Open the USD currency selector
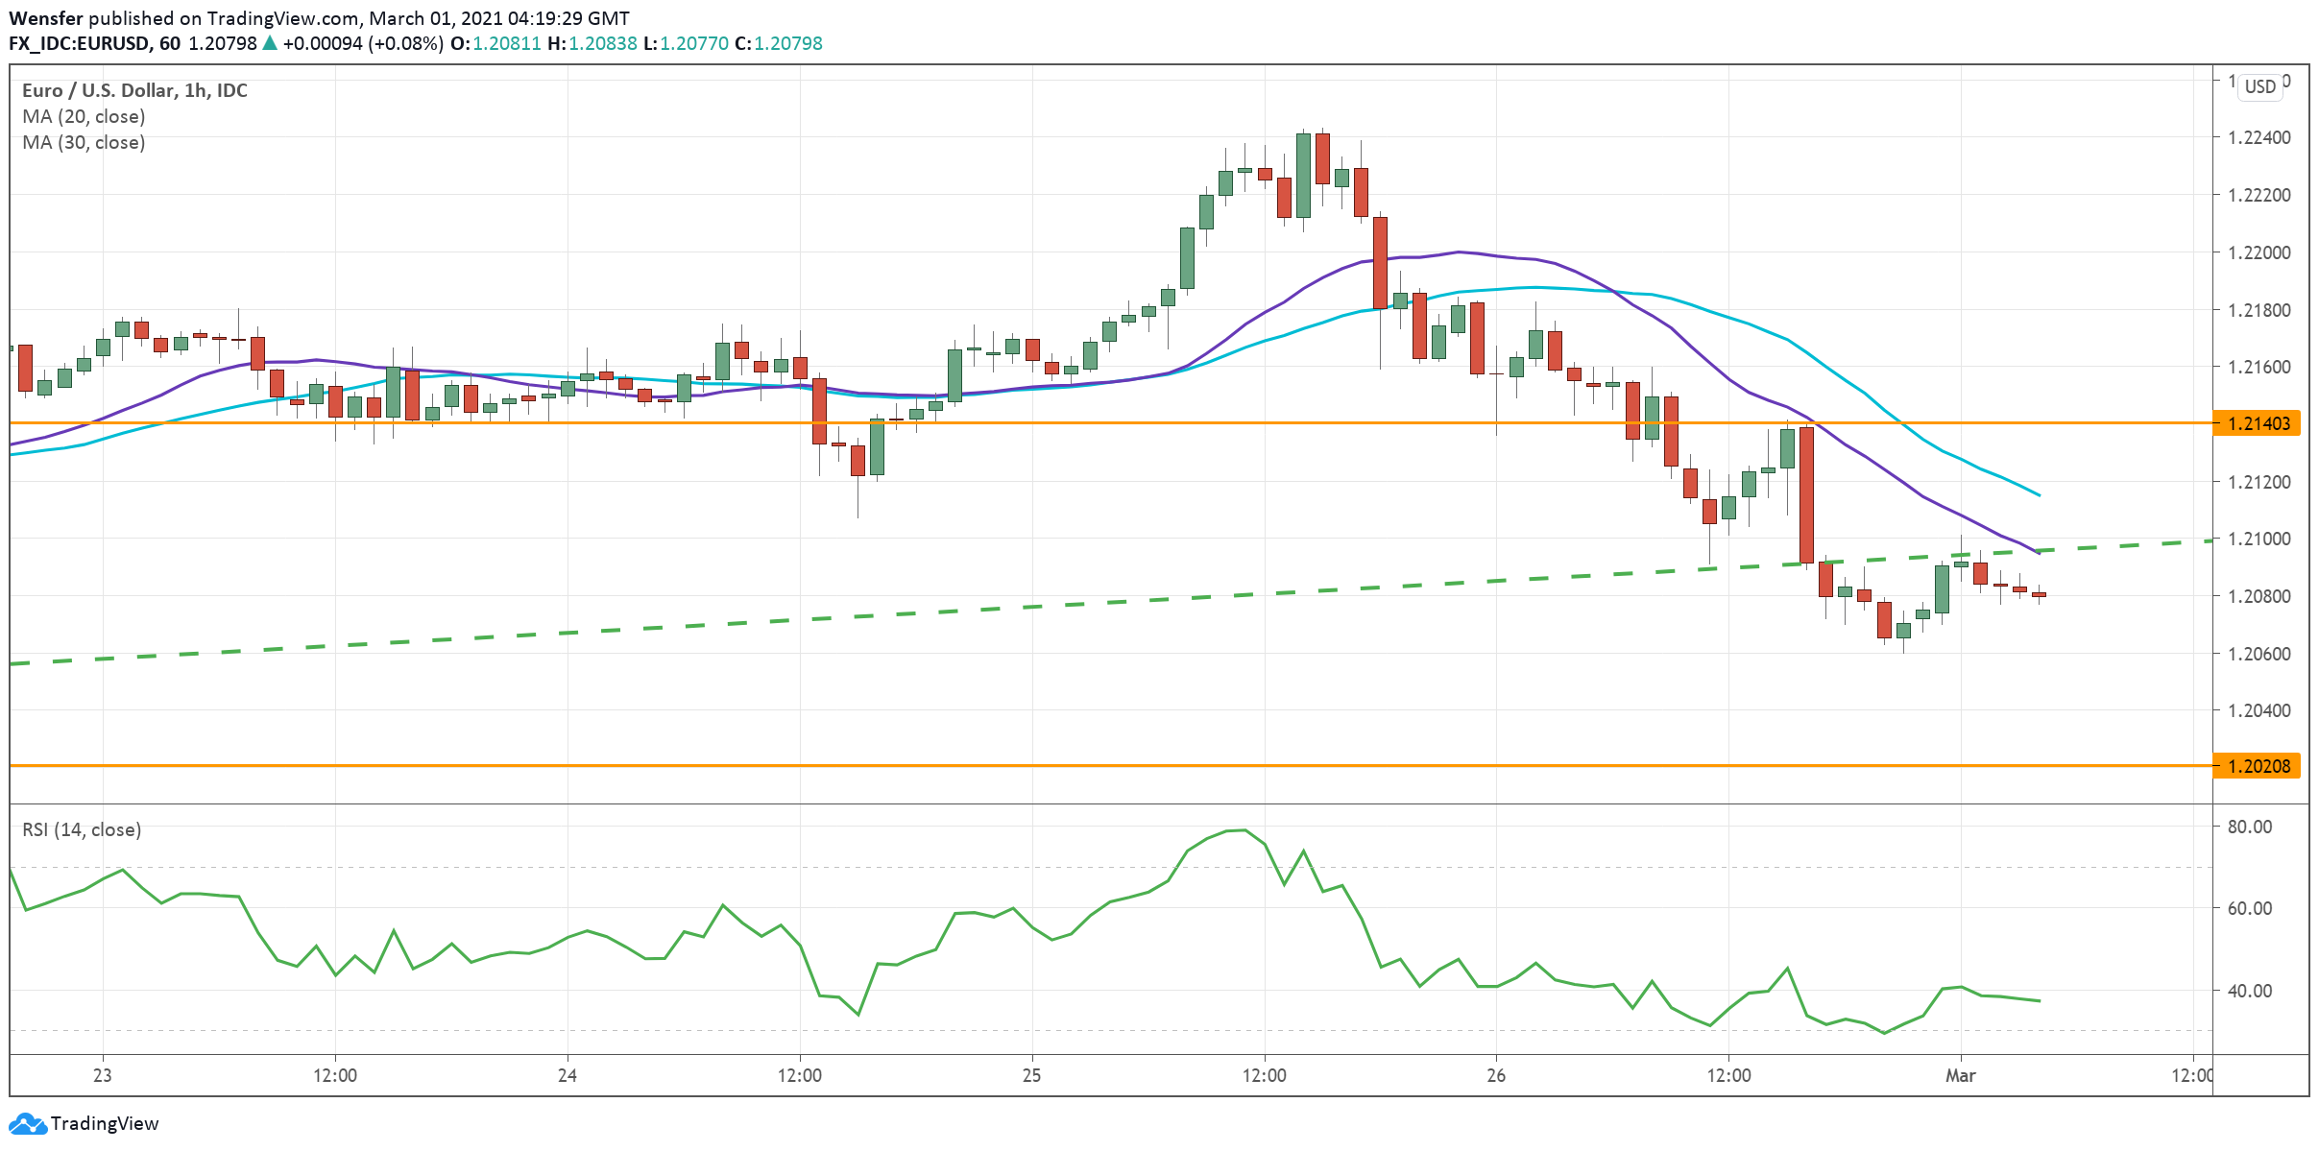Screen dimensions: 2319x1151 [x=2260, y=86]
